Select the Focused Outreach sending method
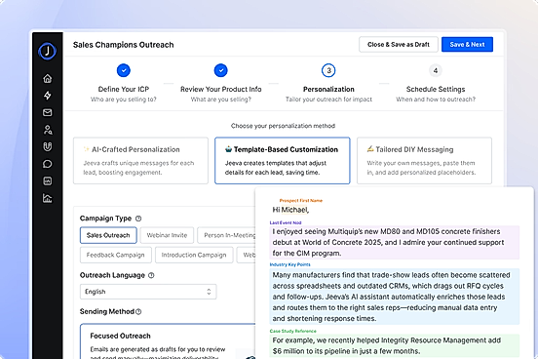538x359 pixels. click(168, 341)
